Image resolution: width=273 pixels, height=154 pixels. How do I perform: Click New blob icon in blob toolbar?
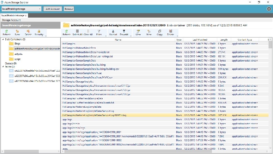point(149,33)
